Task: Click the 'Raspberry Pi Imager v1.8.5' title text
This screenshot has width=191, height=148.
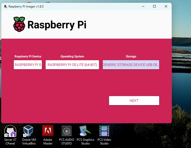Action: (26, 7)
